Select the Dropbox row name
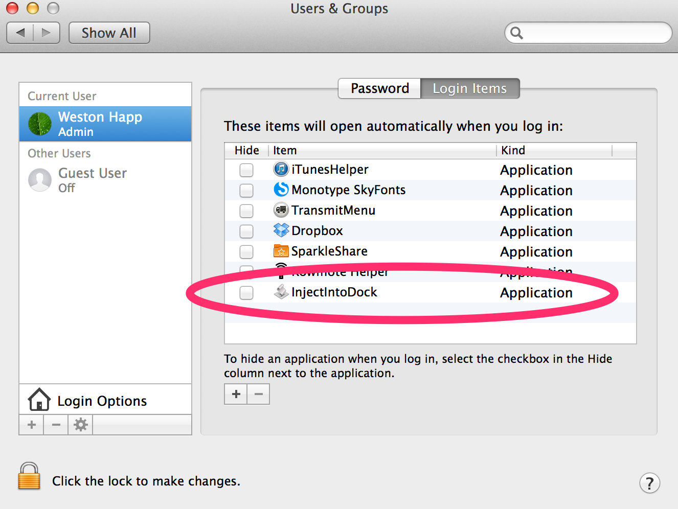The height and width of the screenshot is (509, 678). (317, 231)
